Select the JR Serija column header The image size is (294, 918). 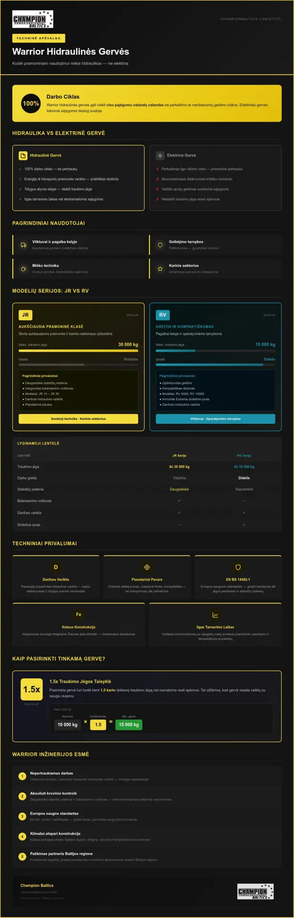[x=179, y=456]
